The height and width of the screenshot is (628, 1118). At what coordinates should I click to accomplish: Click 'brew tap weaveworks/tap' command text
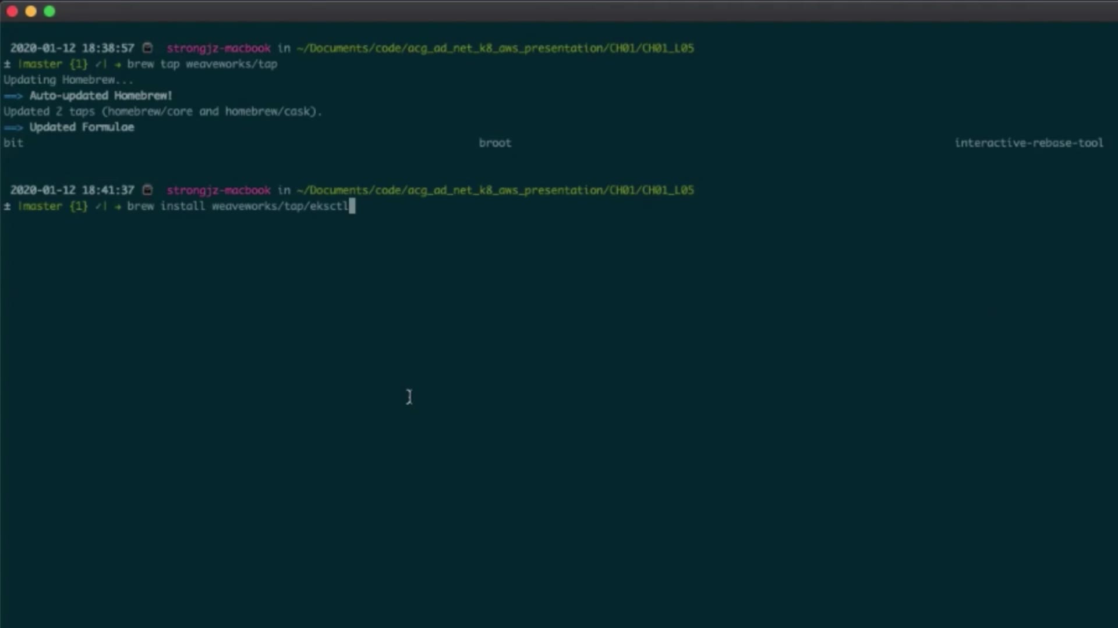click(x=202, y=65)
